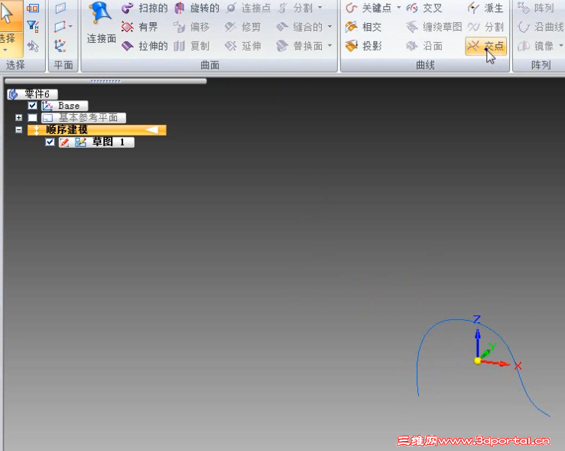Choose the 交叉 cross curve tool
Image resolution: width=565 pixels, height=451 pixels.
click(x=424, y=8)
